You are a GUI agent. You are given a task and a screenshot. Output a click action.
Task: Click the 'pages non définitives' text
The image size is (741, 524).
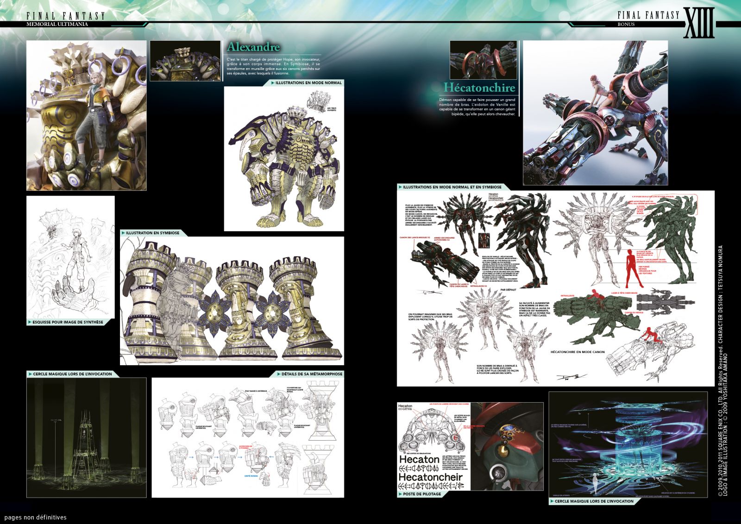(35, 517)
